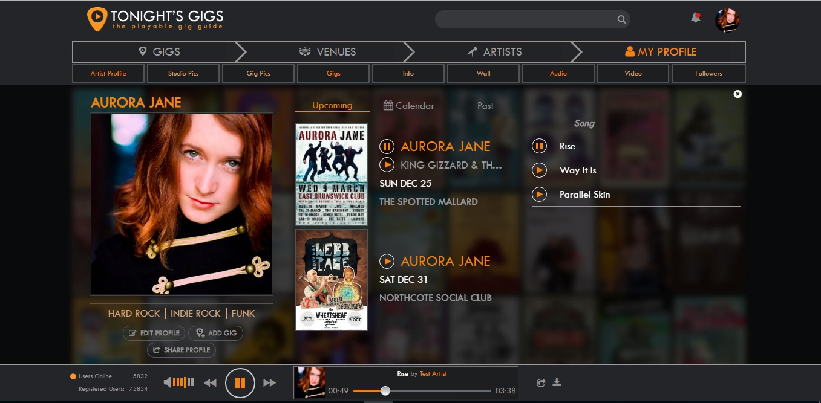Open Aurora Jane March gig poster thumbnail

(332, 175)
